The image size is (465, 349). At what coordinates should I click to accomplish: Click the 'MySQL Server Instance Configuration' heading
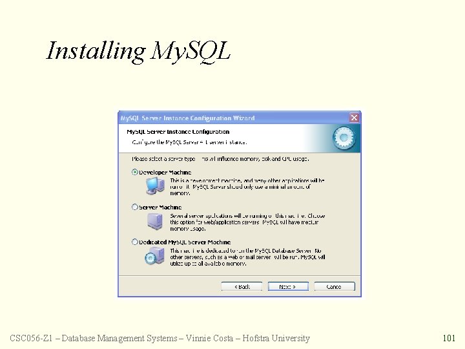178,132
